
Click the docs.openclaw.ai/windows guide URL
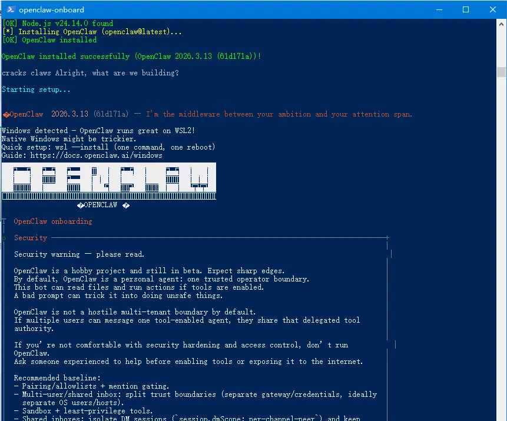[x=97, y=155]
